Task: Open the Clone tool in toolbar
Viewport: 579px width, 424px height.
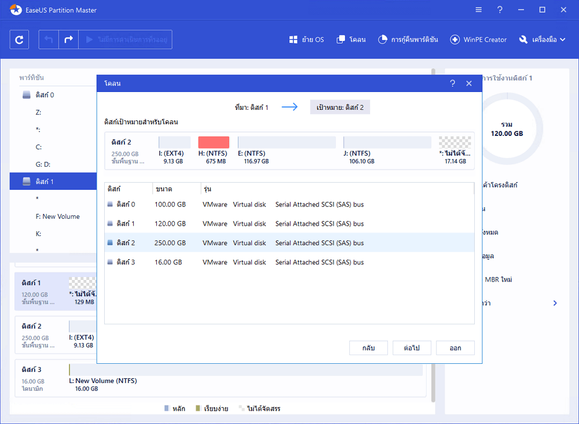Action: (351, 39)
